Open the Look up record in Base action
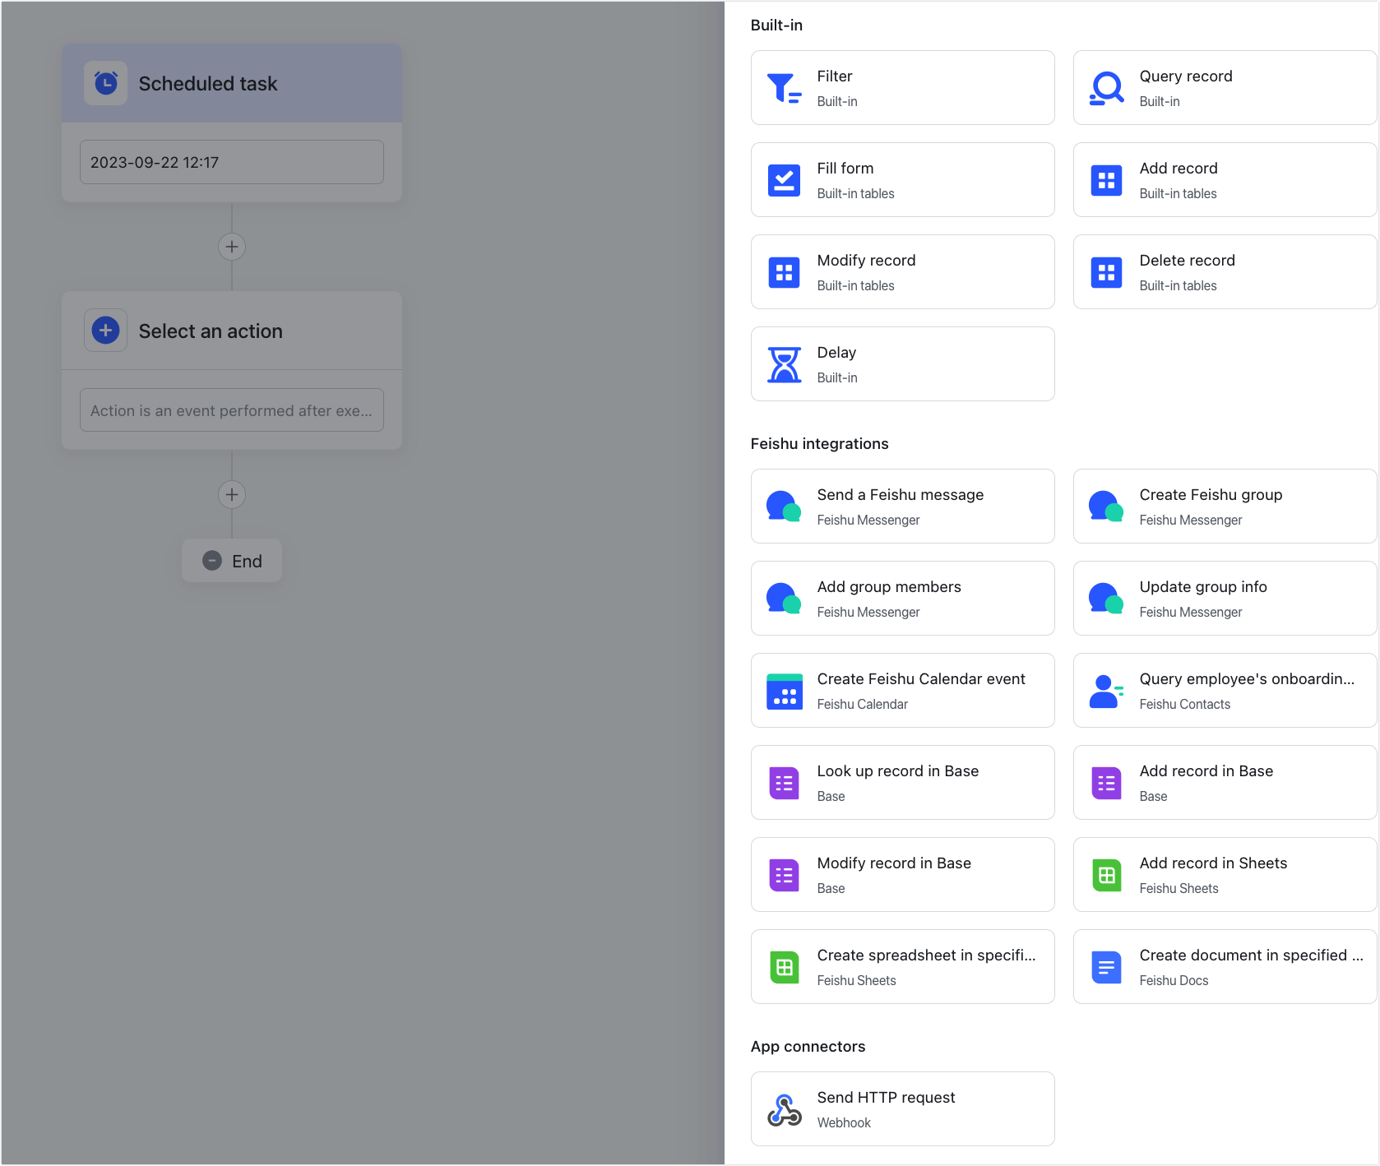 (902, 783)
